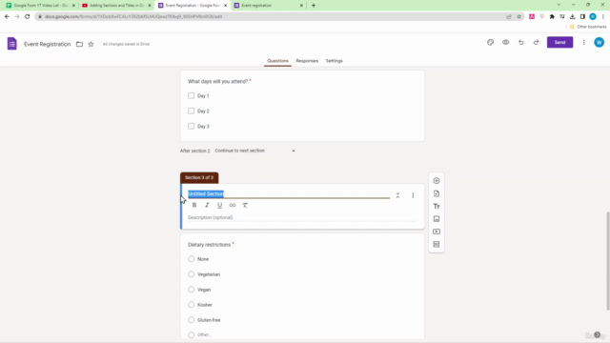The image size is (610, 343).
Task: Click the page vertical scrollbar
Action: click(x=607, y=260)
